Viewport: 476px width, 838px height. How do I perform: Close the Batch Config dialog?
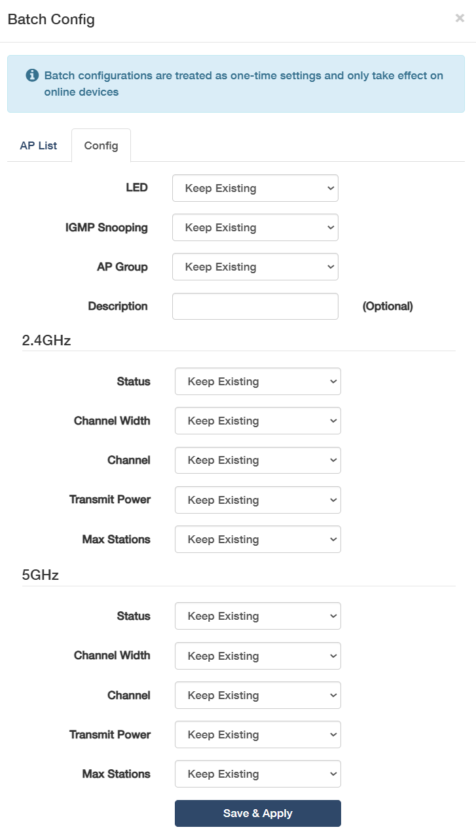(460, 18)
